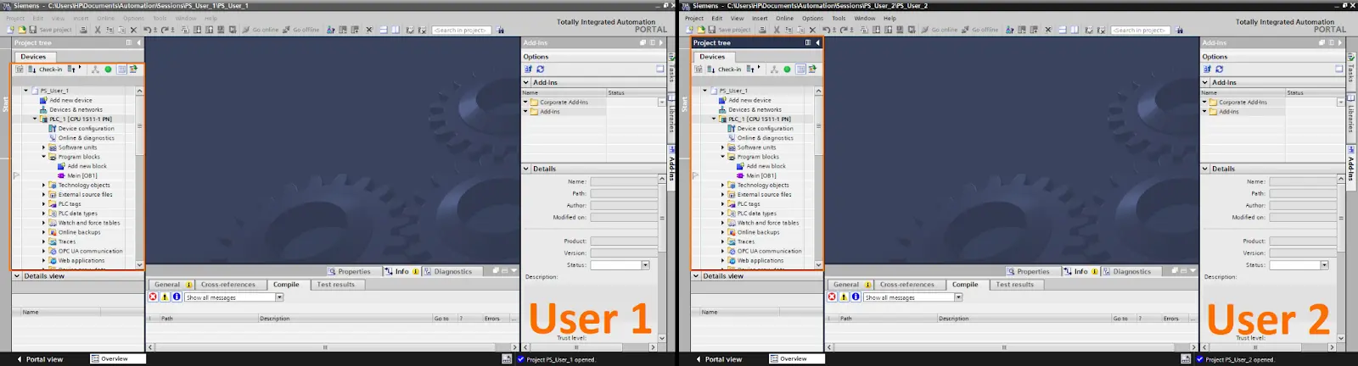Open Main [OB1] block in User 2 tree
The width and height of the screenshot is (1358, 366).
click(x=760, y=175)
